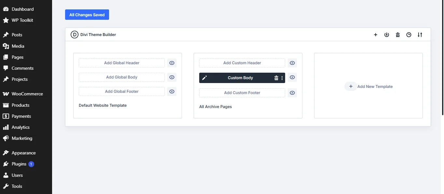Viewport: 444px width, 194px height.
Task: Edit Custom Body with pencil icon
Action: 204,78
